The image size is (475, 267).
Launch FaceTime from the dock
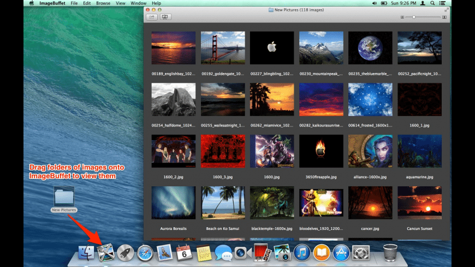[x=243, y=253]
